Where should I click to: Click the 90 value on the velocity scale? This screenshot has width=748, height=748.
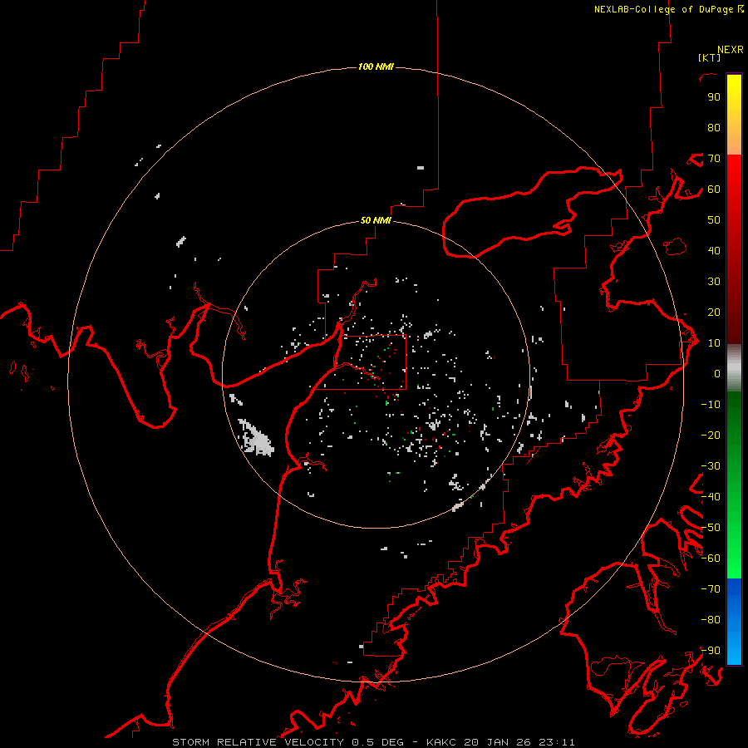714,97
